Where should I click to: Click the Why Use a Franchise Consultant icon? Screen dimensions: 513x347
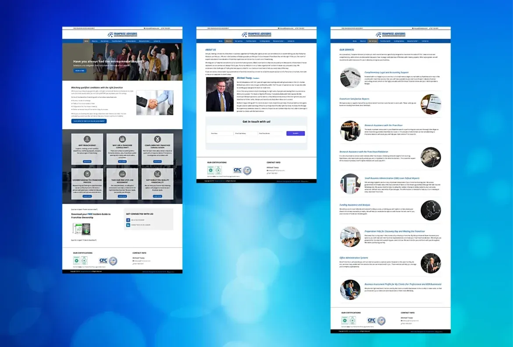tap(122, 139)
